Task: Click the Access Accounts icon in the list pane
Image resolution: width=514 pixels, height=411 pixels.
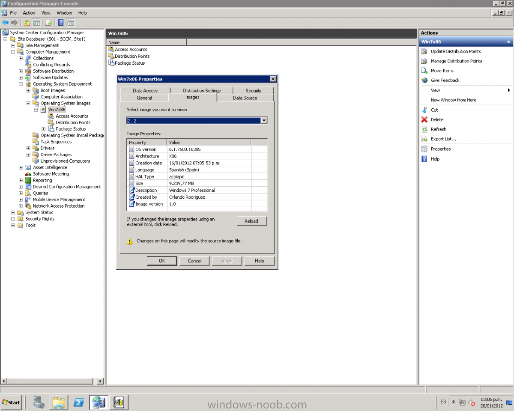Action: pyautogui.click(x=111, y=49)
